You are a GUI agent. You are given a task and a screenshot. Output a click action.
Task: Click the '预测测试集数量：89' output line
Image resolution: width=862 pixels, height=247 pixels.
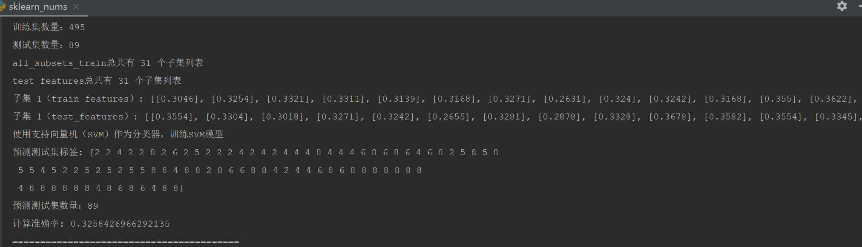pyautogui.click(x=55, y=206)
